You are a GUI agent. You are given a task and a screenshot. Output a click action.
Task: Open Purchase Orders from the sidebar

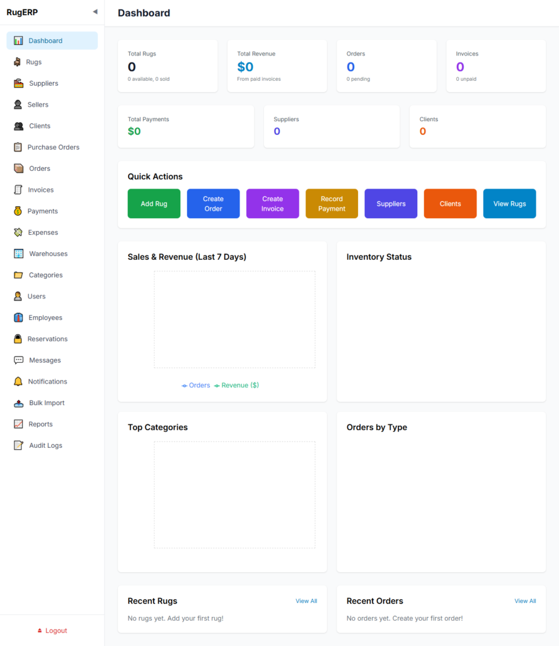tap(53, 147)
